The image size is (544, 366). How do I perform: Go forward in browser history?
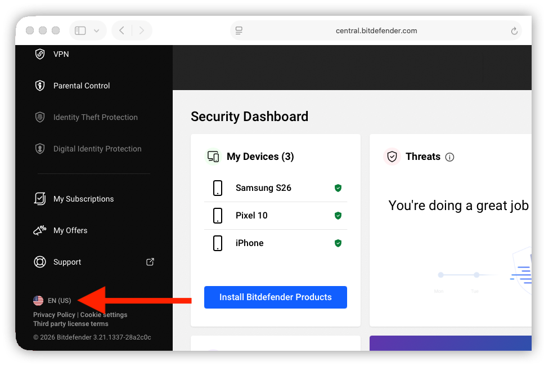142,30
